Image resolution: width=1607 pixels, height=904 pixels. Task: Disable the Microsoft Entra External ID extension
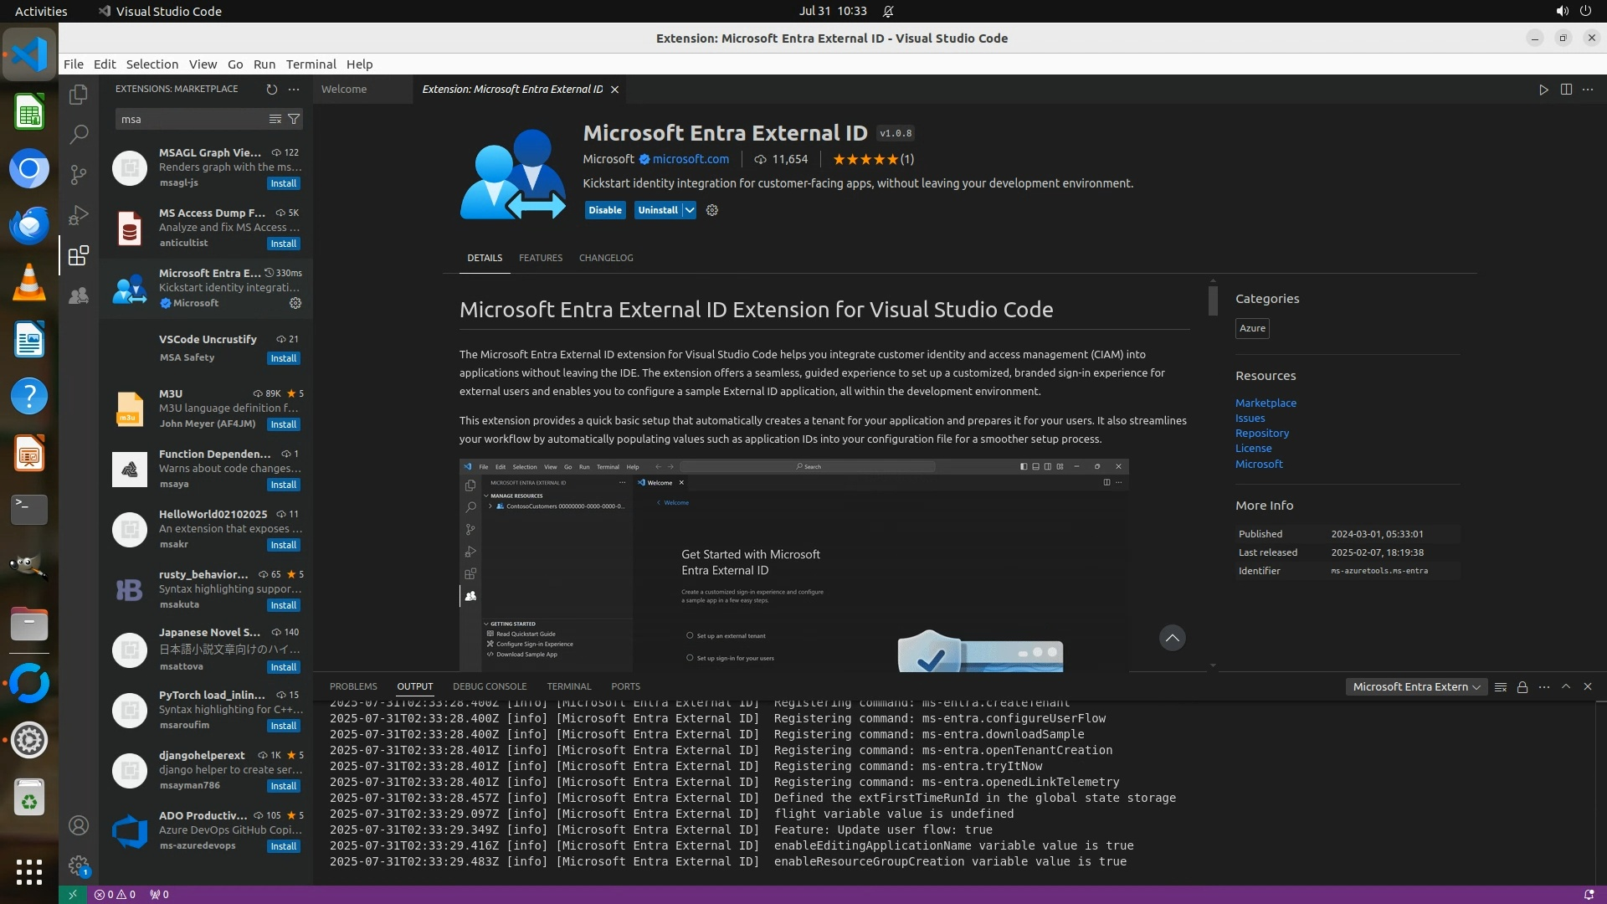click(x=604, y=210)
